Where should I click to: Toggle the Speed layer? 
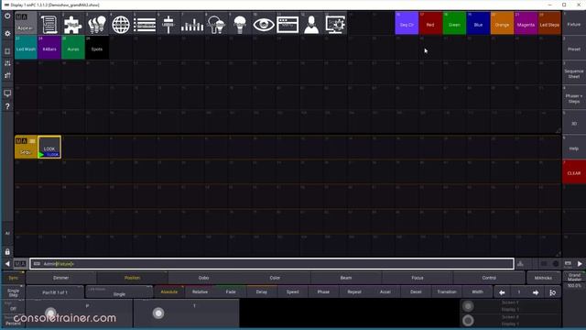coord(293,291)
